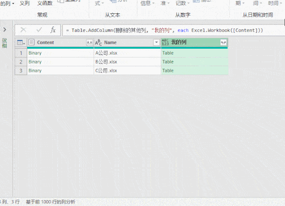The height and width of the screenshot is (206, 285).
Task: Confirm formula with the checkmark icon
Action: [x=39, y=30]
